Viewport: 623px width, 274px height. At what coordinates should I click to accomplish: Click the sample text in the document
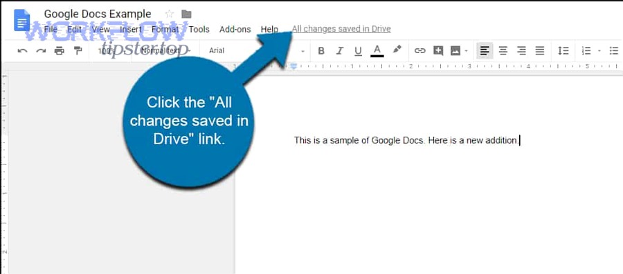[x=406, y=140]
